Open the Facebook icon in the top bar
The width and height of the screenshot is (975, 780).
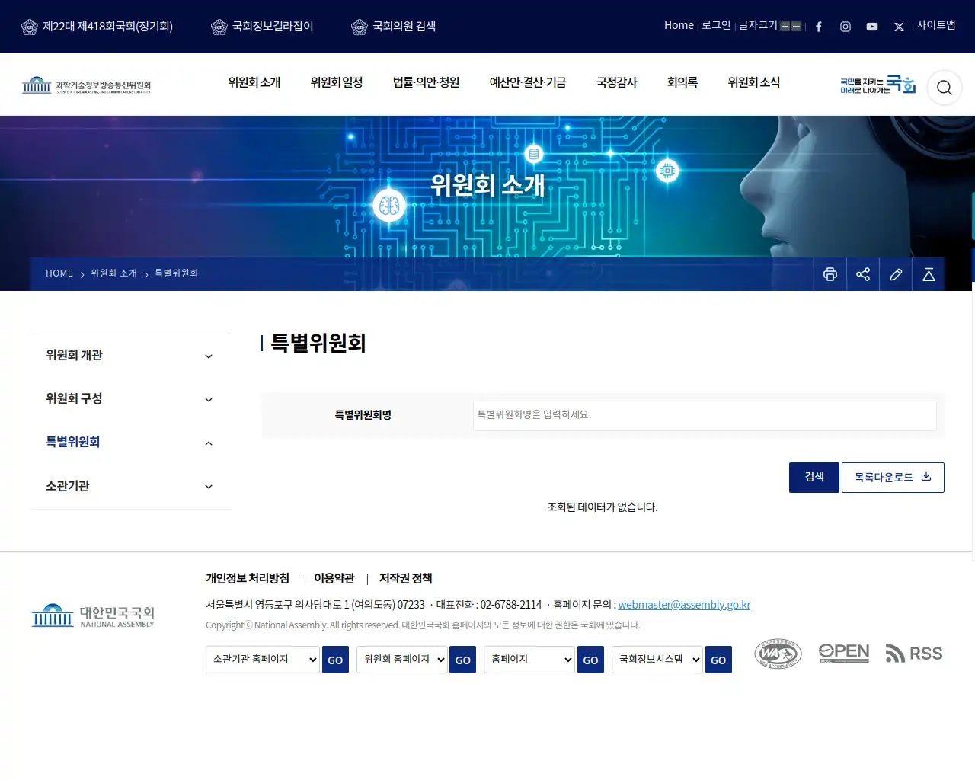819,27
